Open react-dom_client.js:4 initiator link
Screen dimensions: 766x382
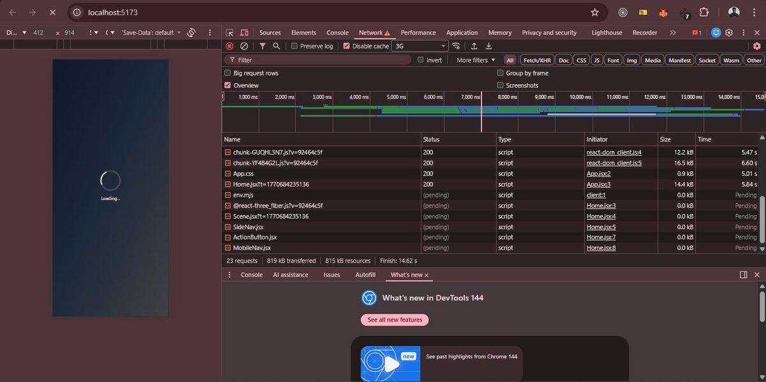click(614, 152)
